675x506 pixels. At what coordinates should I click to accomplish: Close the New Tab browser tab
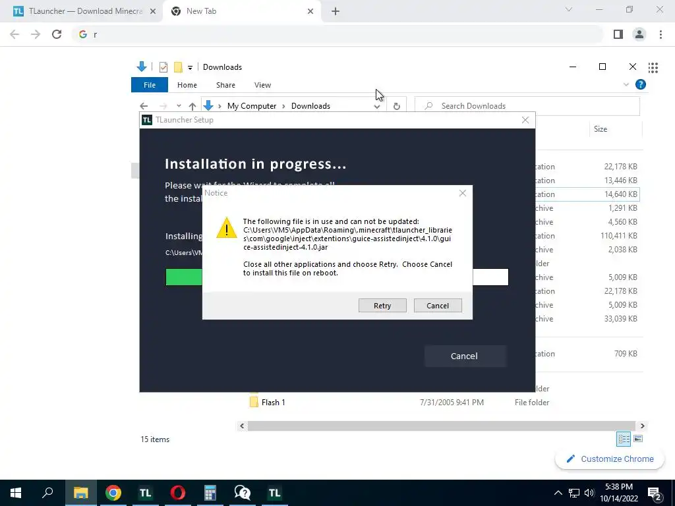(x=310, y=12)
